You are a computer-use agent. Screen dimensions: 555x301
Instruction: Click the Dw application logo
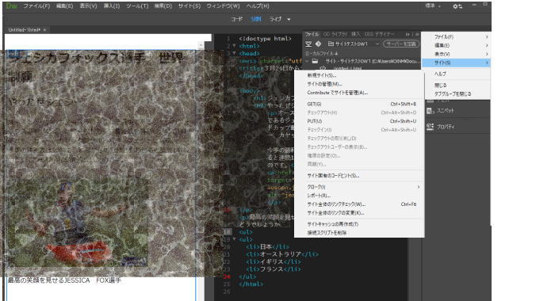click(x=11, y=6)
